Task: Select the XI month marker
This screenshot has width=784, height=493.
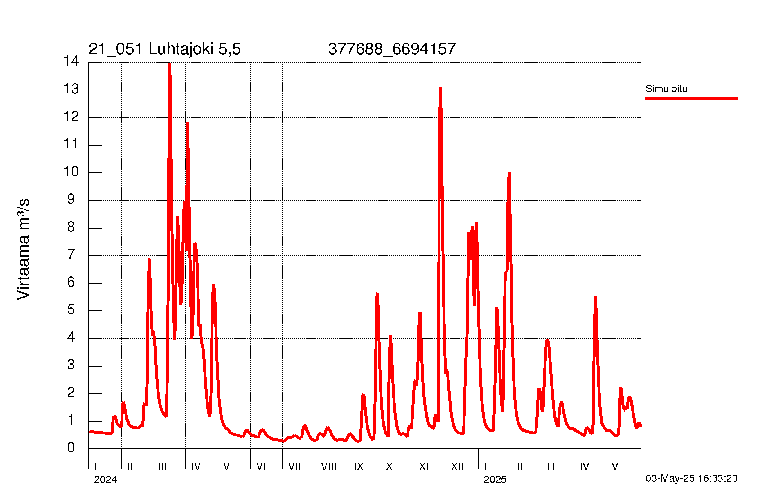Action: [424, 467]
